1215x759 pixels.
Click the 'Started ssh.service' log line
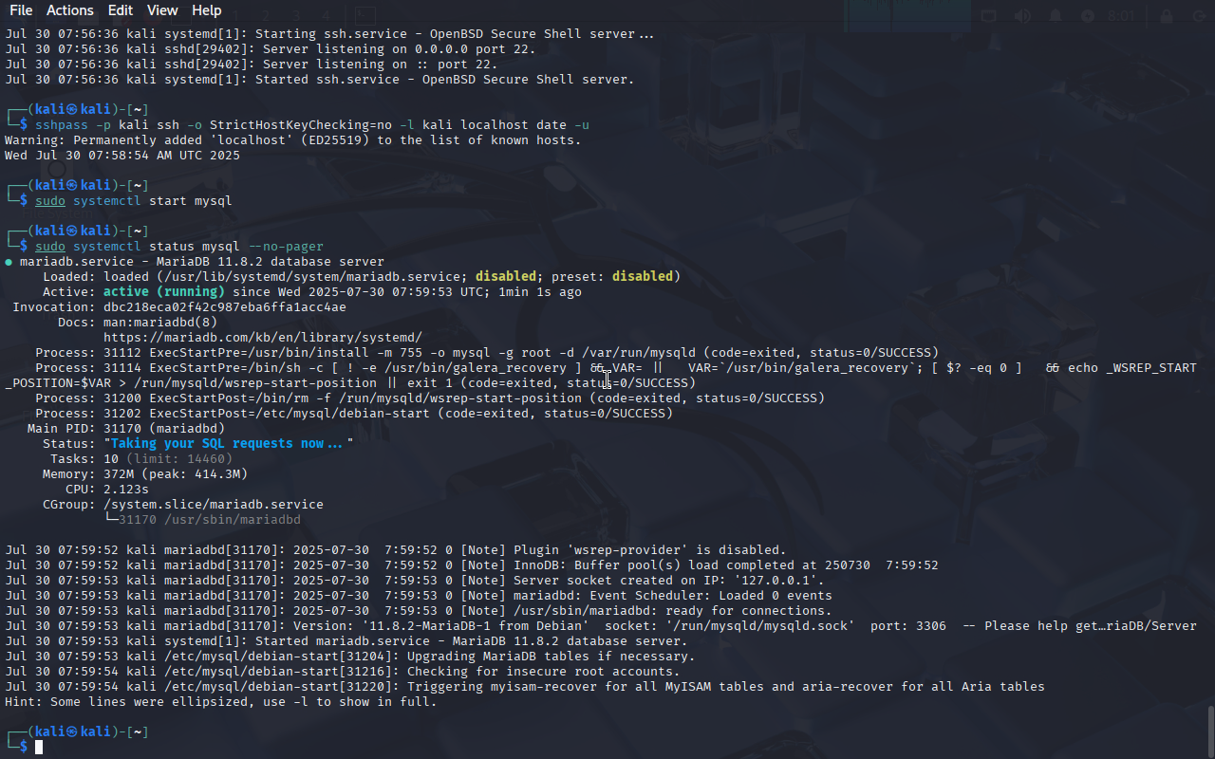coord(320,80)
